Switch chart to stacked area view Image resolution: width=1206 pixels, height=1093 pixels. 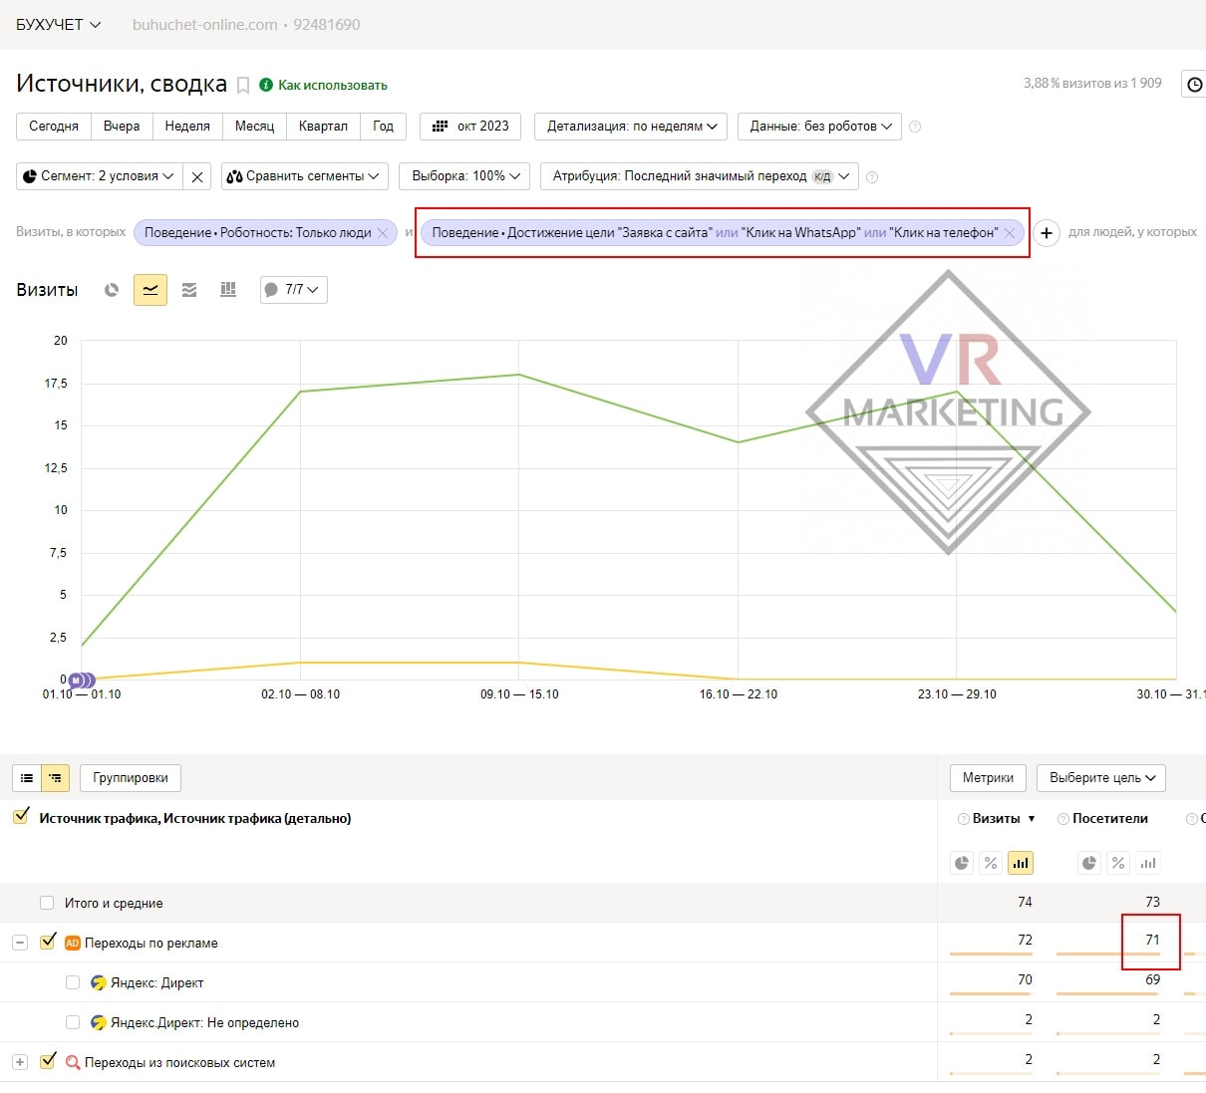[189, 290]
